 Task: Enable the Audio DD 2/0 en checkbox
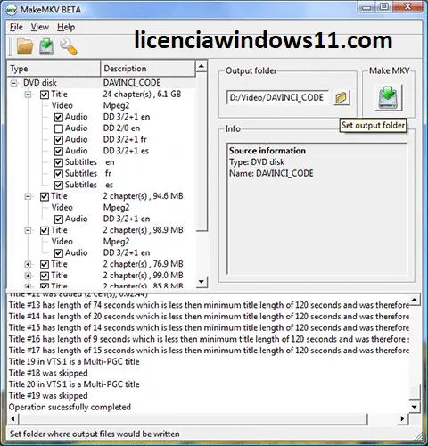59,128
